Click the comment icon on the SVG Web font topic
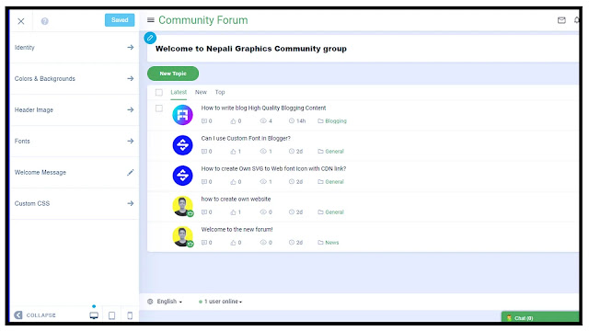Image resolution: width=589 pixels, height=331 pixels. (204, 182)
